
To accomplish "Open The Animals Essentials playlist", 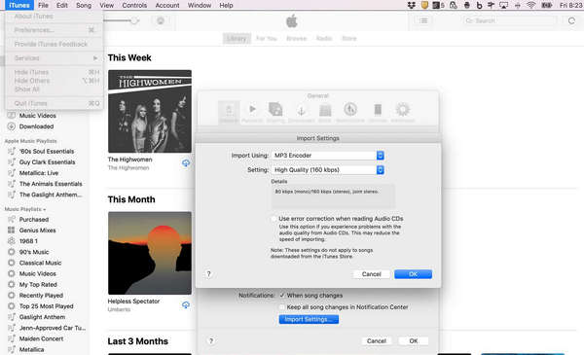I will 51,184.
